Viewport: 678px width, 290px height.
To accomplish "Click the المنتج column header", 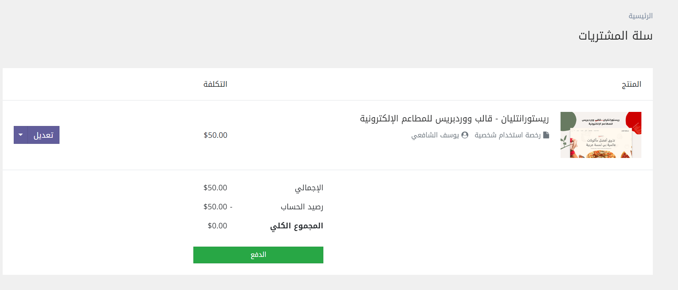I will pyautogui.click(x=631, y=84).
